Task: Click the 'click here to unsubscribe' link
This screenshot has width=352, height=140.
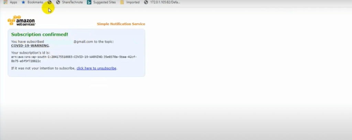Action: (96, 68)
